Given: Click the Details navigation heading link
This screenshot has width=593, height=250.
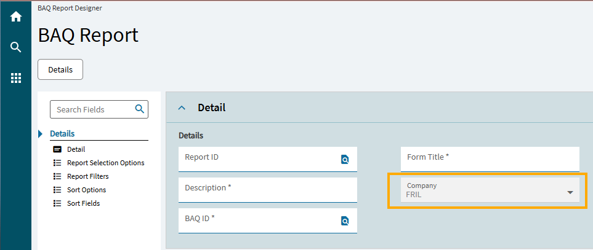Looking at the screenshot, I should (62, 134).
